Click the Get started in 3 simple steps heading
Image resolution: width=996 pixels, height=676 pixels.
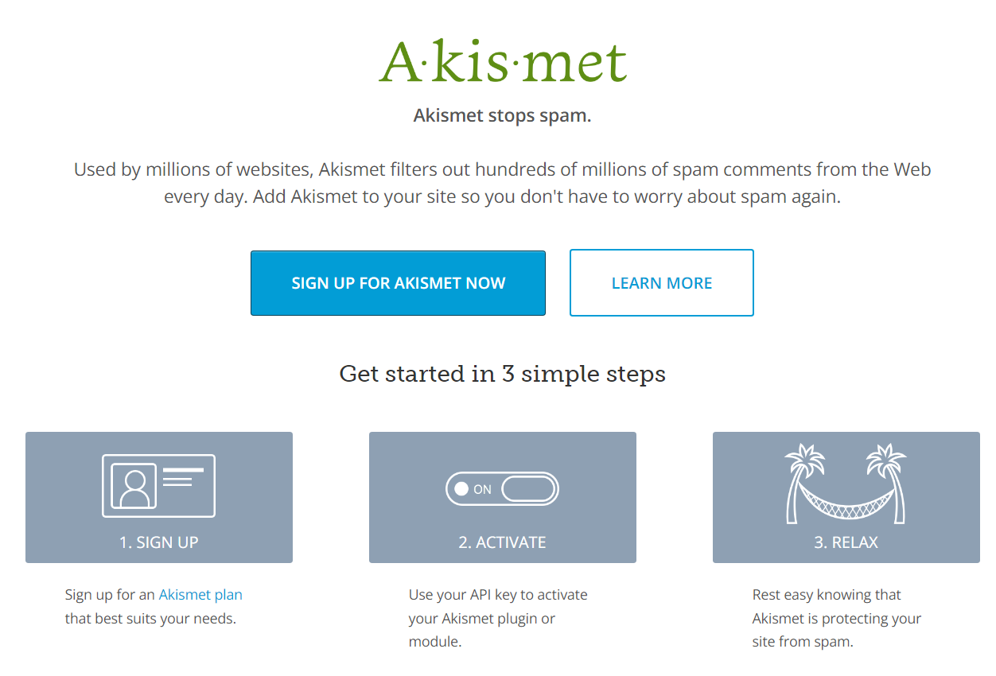click(x=502, y=373)
